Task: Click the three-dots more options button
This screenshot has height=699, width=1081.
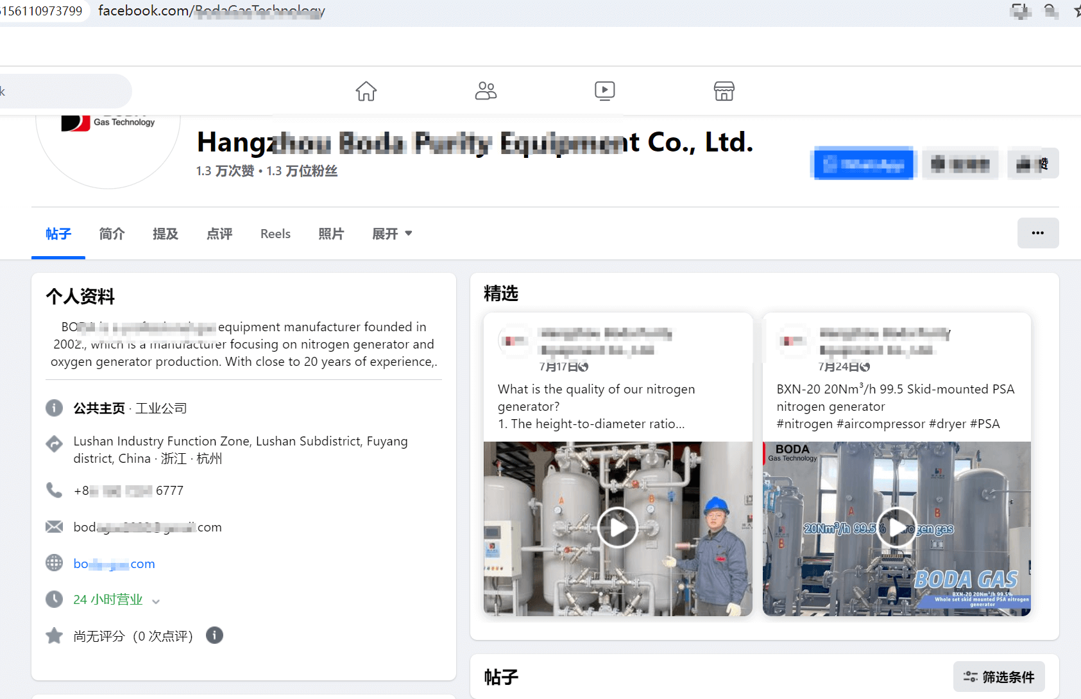Action: (1038, 233)
